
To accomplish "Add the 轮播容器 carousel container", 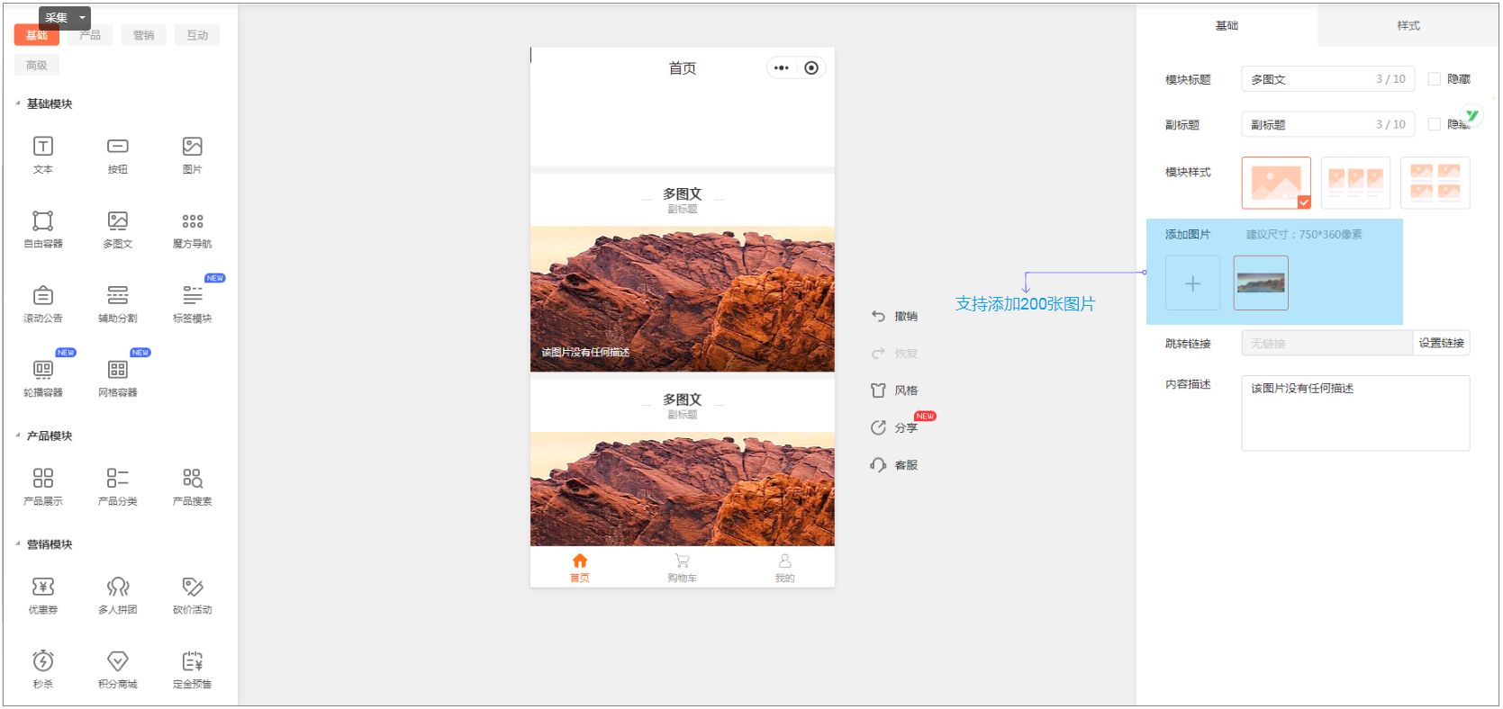I will (x=43, y=370).
